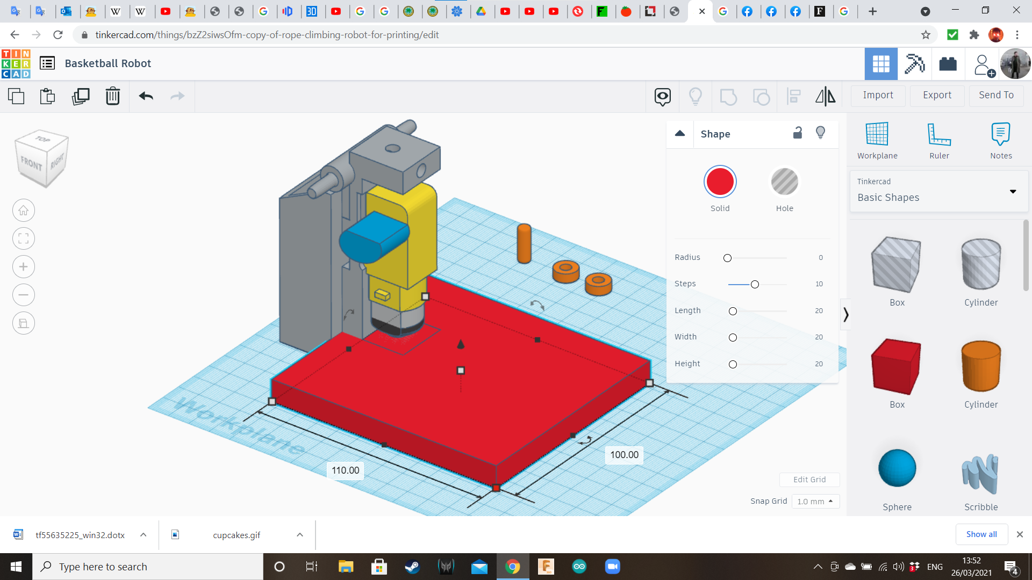Screen dimensions: 1032x580
Task: Toggle the Shape panel lightbulb to hide the shape
Action: (820, 133)
